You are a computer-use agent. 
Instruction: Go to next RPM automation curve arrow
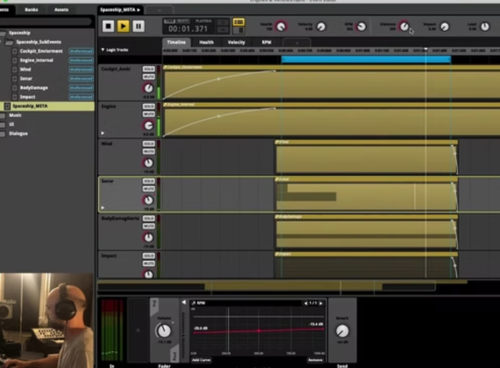pos(321,303)
